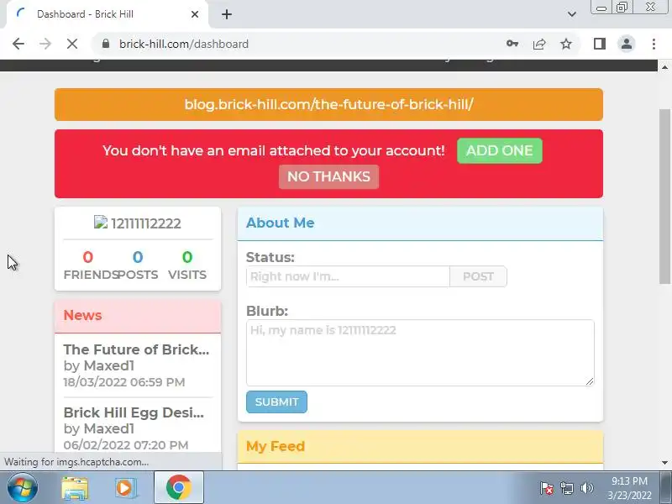Open the Windows Start button

click(x=23, y=488)
